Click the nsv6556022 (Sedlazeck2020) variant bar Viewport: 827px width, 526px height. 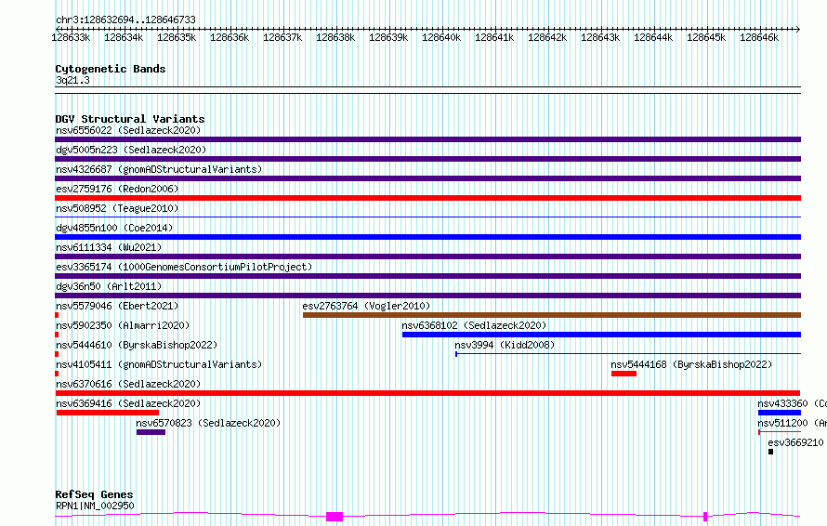tap(427, 139)
